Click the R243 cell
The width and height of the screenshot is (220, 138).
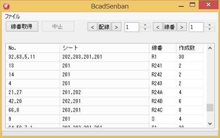tap(163, 83)
